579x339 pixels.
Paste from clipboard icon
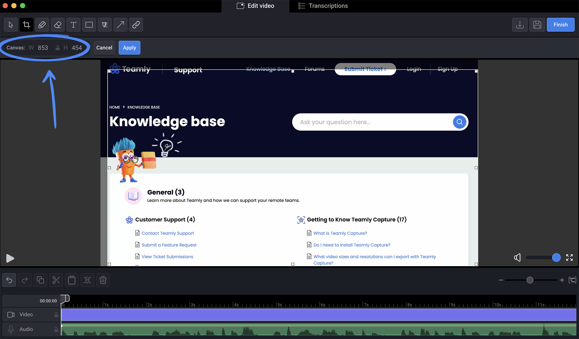[72, 280]
